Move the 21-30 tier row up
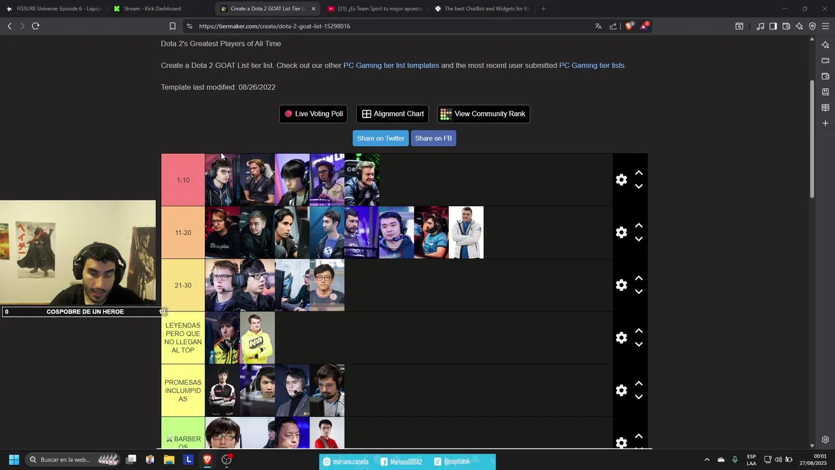This screenshot has height=470, width=835. 639,279
